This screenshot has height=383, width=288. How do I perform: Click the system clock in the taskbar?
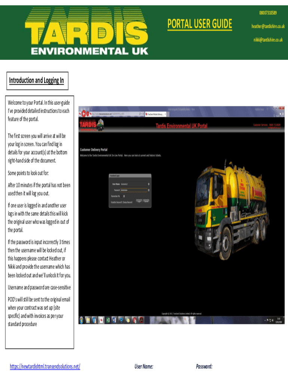pyautogui.click(x=278, y=320)
